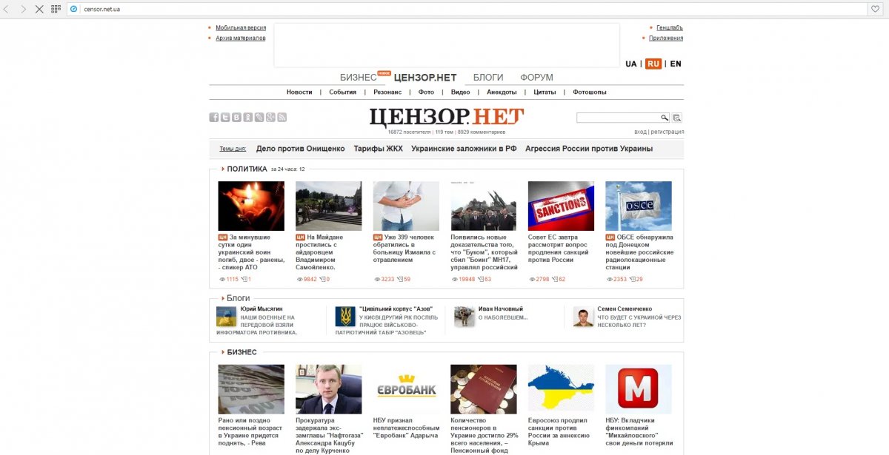This screenshot has width=889, height=455.
Task: Expand the ПОЛИТИКА section arrow
Action: click(223, 169)
